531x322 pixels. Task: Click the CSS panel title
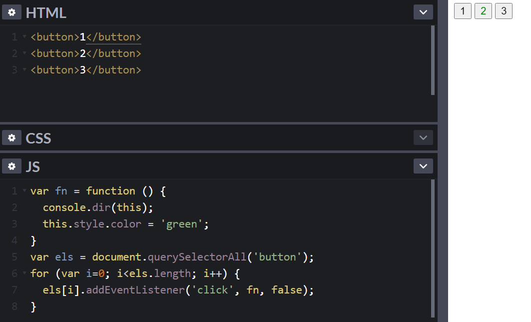pos(38,138)
